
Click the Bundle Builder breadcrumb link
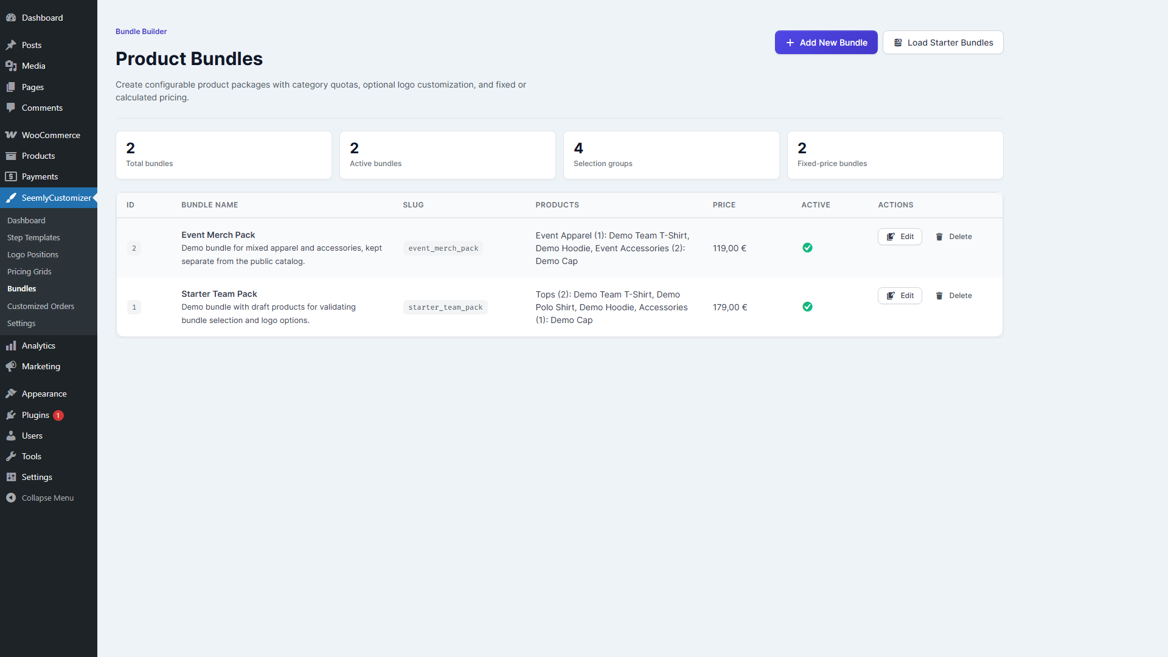(x=141, y=32)
